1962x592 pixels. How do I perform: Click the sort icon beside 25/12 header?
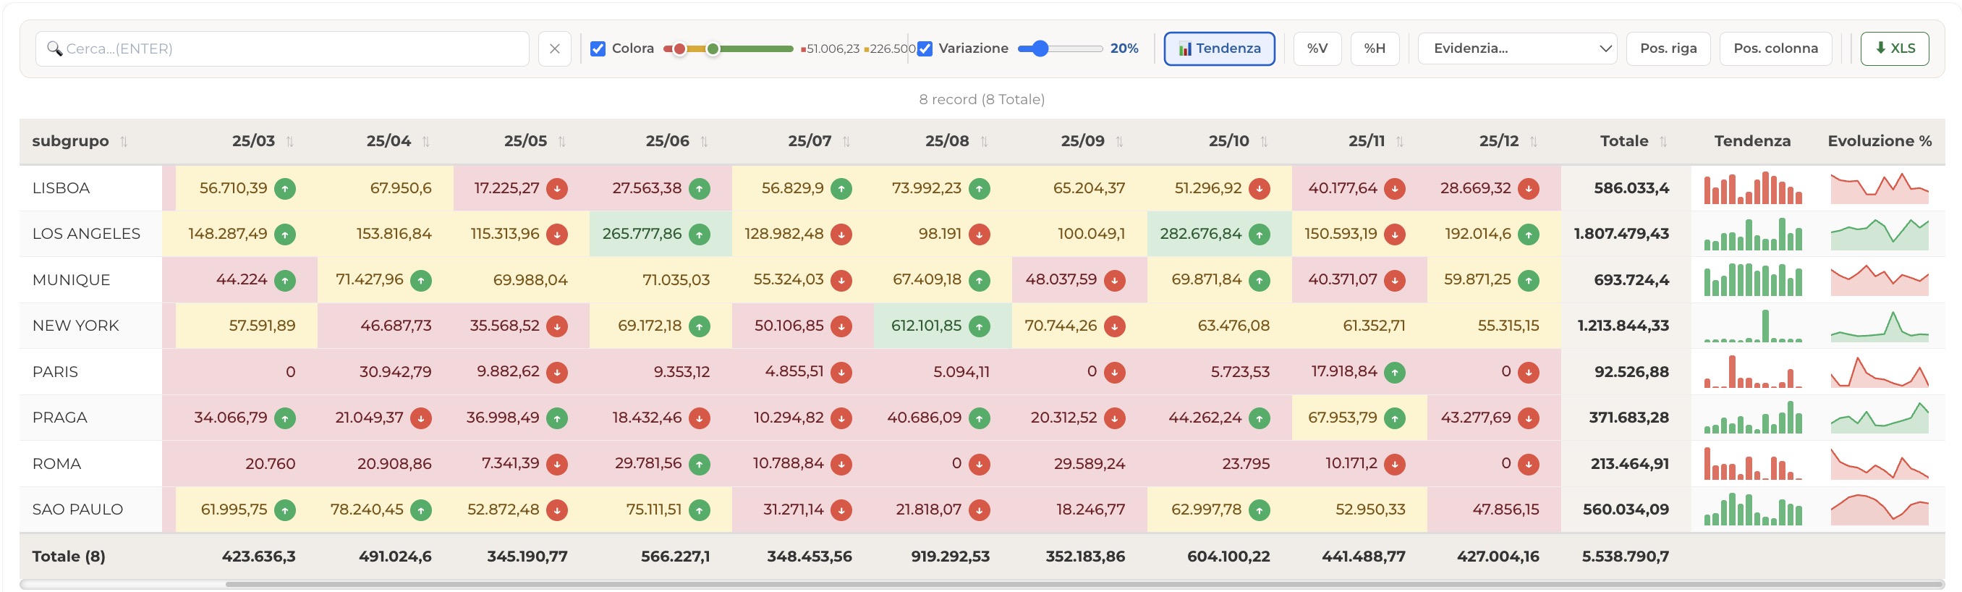coord(1534,142)
